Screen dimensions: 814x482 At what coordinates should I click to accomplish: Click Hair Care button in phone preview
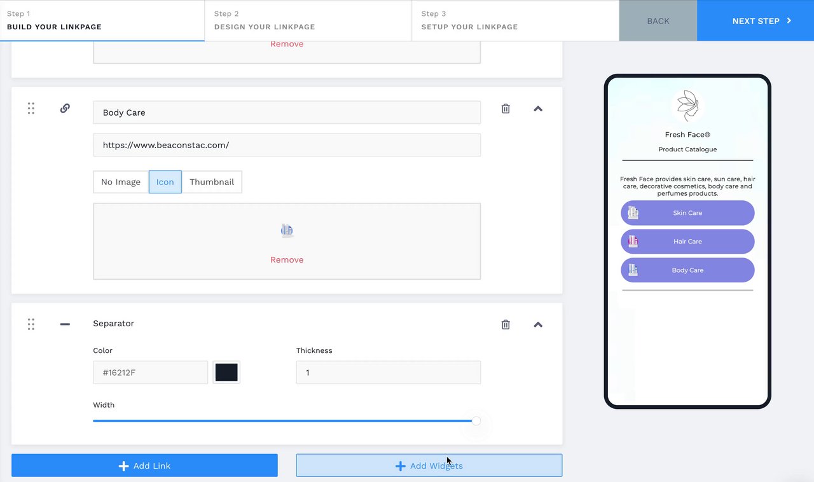(x=687, y=242)
